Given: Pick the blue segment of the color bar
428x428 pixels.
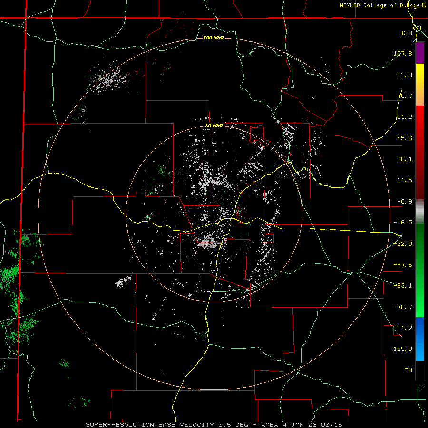Looking at the screenshot, I should point(420,339).
